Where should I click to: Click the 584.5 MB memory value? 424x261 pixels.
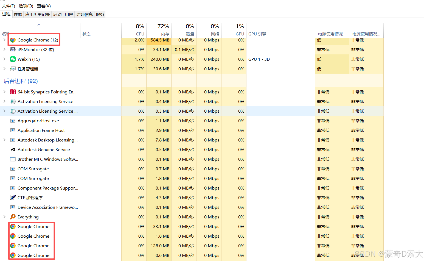[x=160, y=40]
